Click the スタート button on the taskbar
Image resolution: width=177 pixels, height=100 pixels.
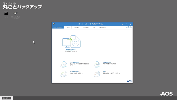click(x=7, y=98)
